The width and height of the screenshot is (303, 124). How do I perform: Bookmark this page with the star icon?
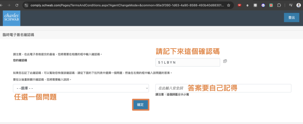228,5
